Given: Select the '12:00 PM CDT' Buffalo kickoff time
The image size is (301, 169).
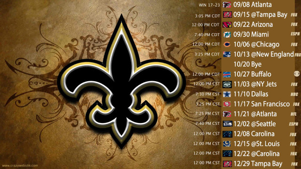Looking at the screenshot, I should point(206,74).
